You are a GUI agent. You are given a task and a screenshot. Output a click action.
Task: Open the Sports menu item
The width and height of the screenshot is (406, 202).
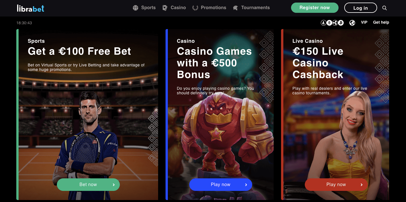click(x=148, y=8)
